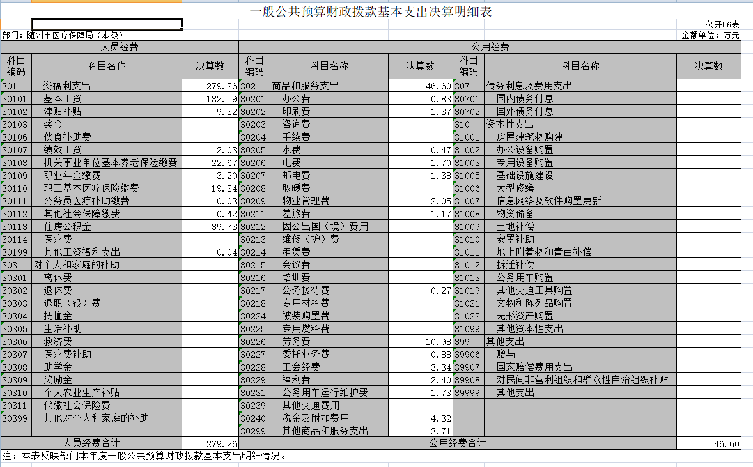Select code cell 30201 for 办公费
Screen dimensions: 753x467
(254, 99)
